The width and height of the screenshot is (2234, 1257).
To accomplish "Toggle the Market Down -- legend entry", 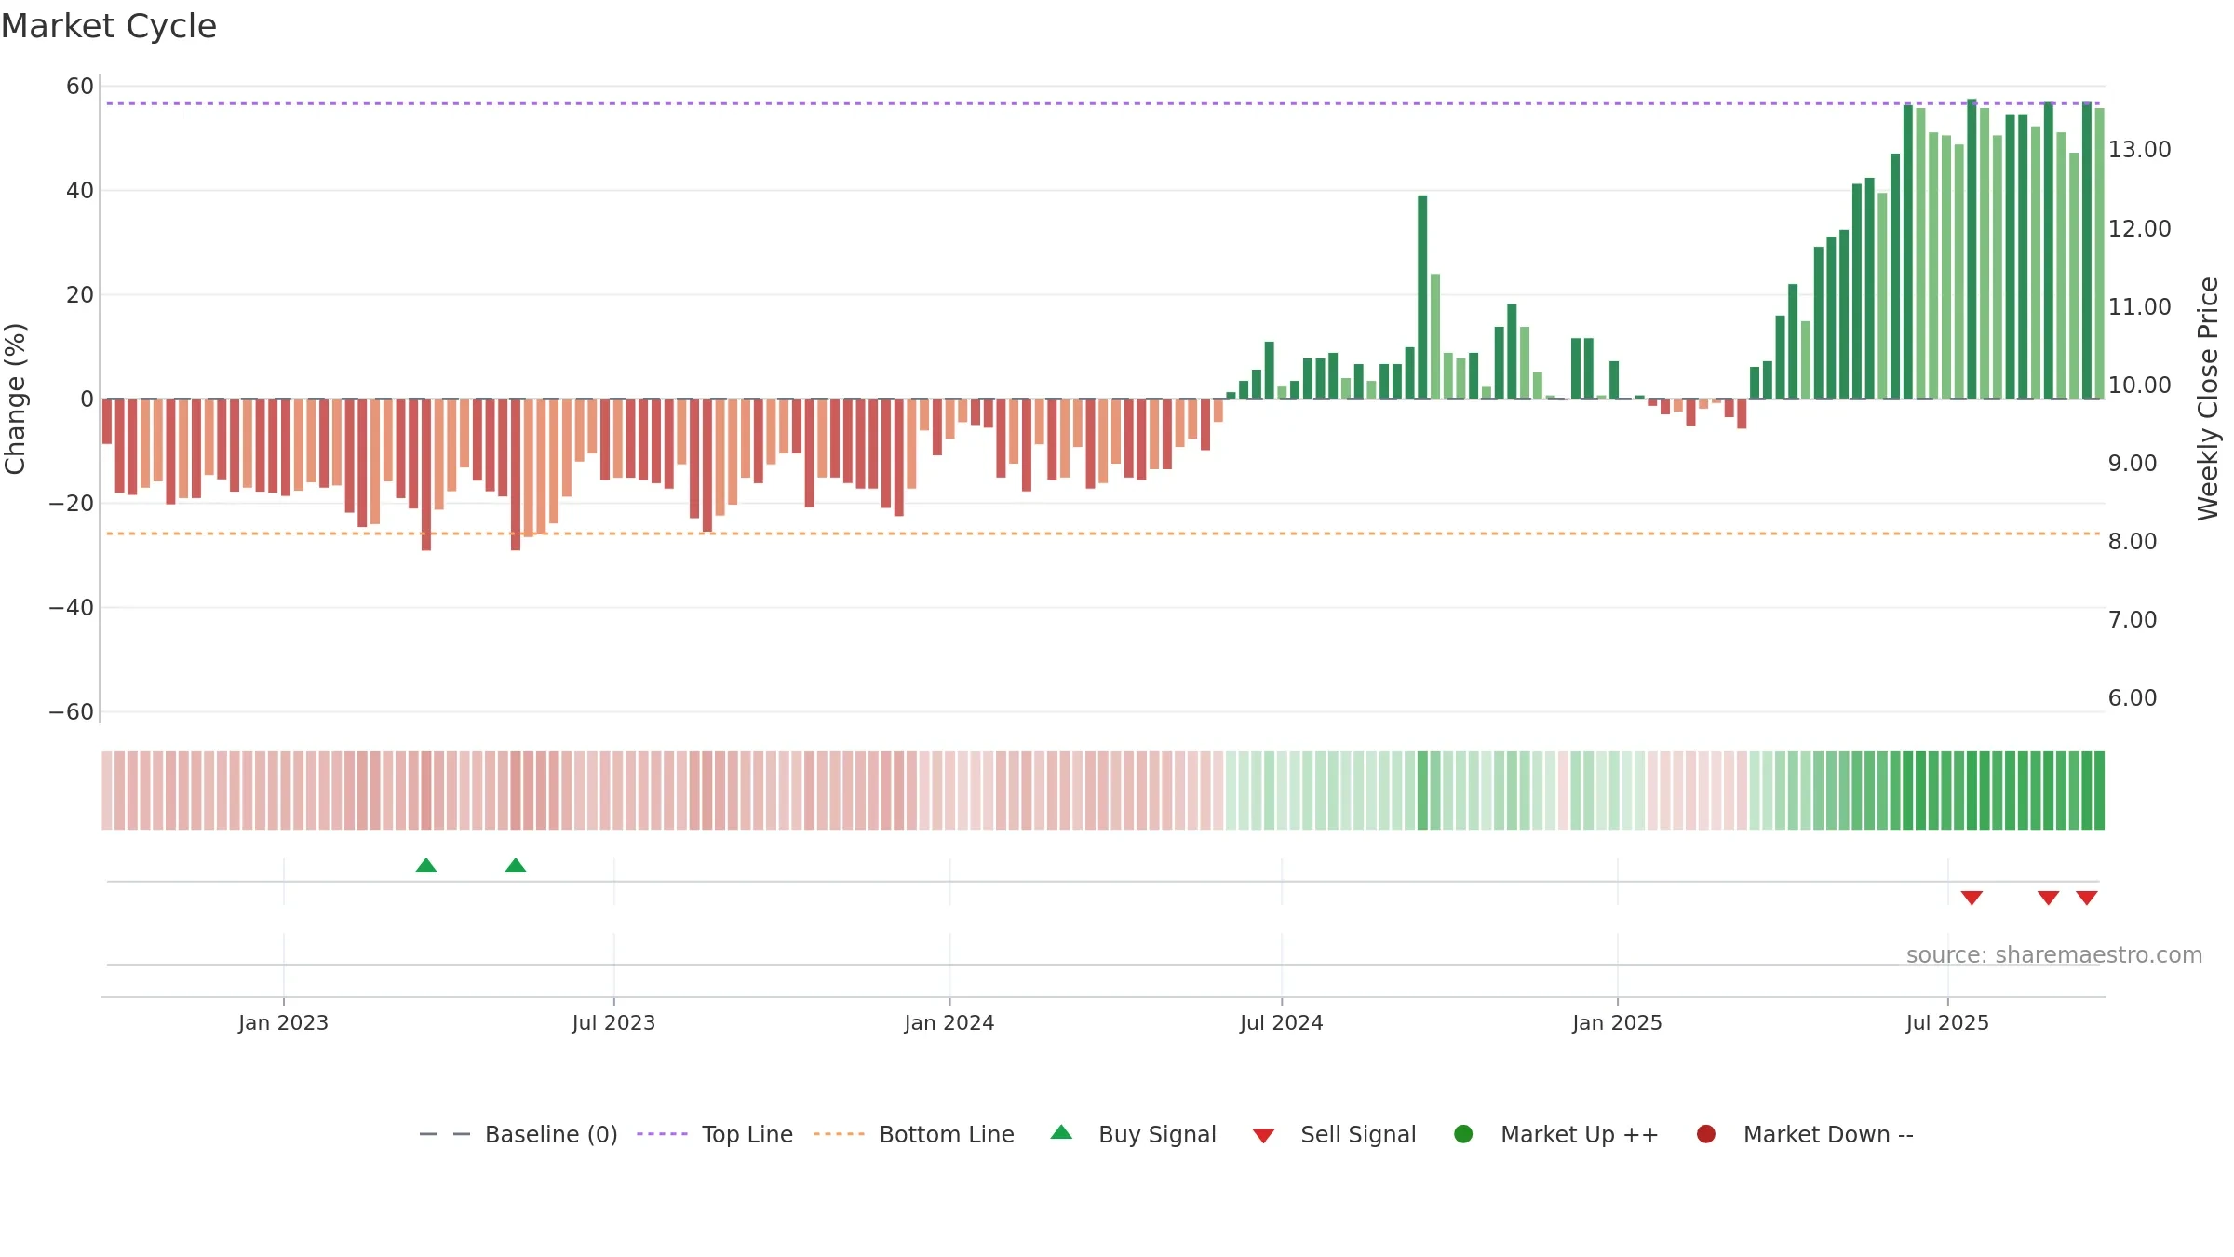I will pyautogui.click(x=1805, y=1134).
